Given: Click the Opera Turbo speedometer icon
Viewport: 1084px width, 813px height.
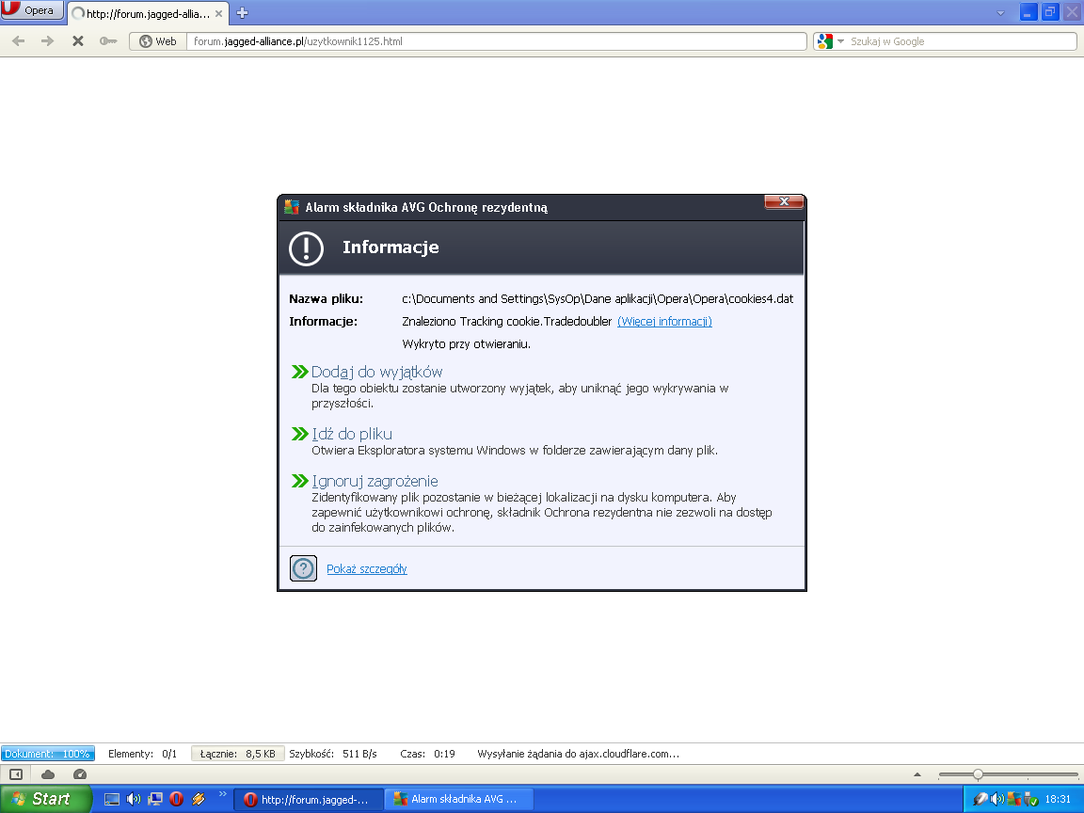Looking at the screenshot, I should 80,774.
